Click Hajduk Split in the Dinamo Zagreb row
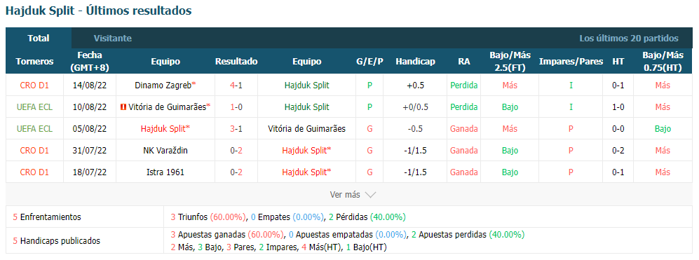 306,85
